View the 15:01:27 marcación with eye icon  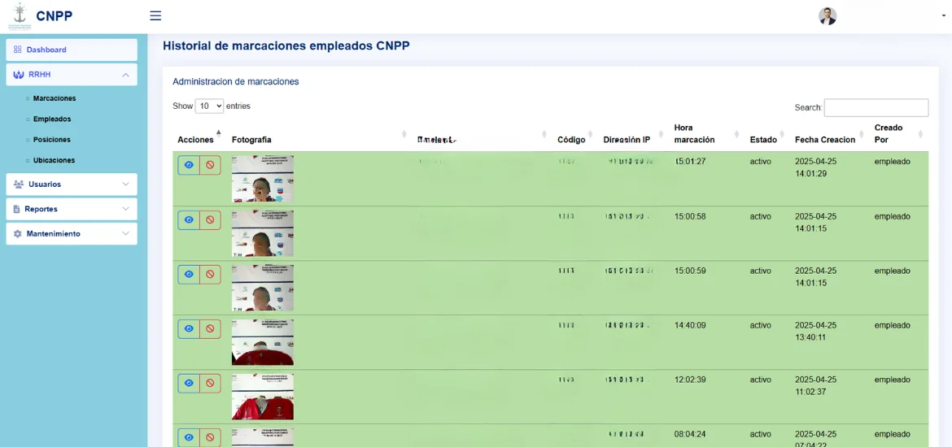click(x=189, y=165)
